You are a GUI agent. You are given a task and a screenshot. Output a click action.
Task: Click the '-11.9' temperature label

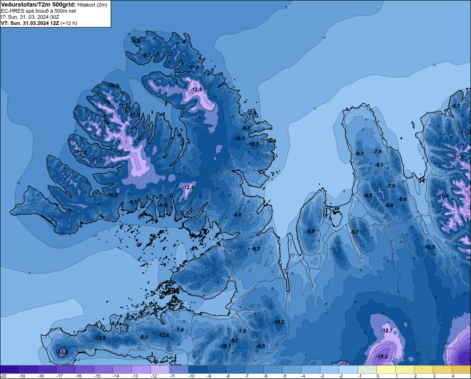point(459,157)
